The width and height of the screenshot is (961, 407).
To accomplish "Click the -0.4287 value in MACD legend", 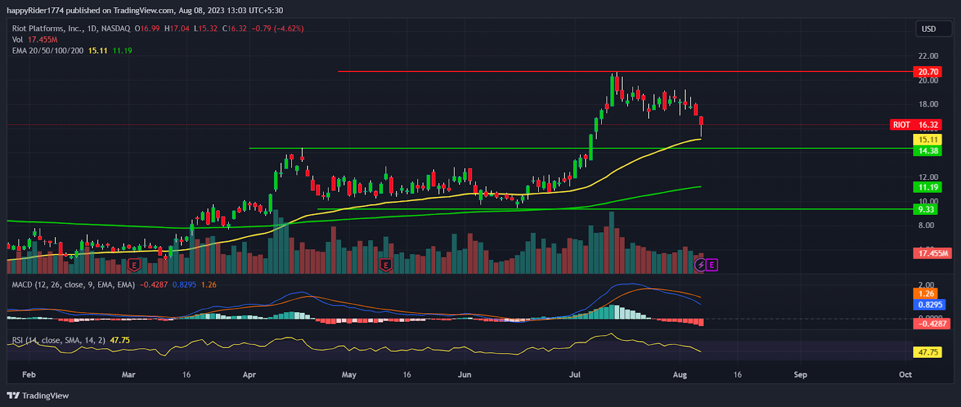I will [x=154, y=285].
